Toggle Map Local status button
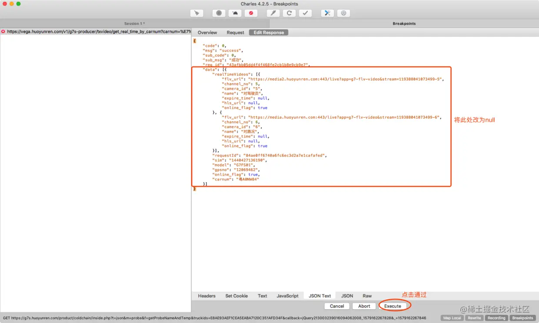539x323 pixels. [x=452, y=318]
